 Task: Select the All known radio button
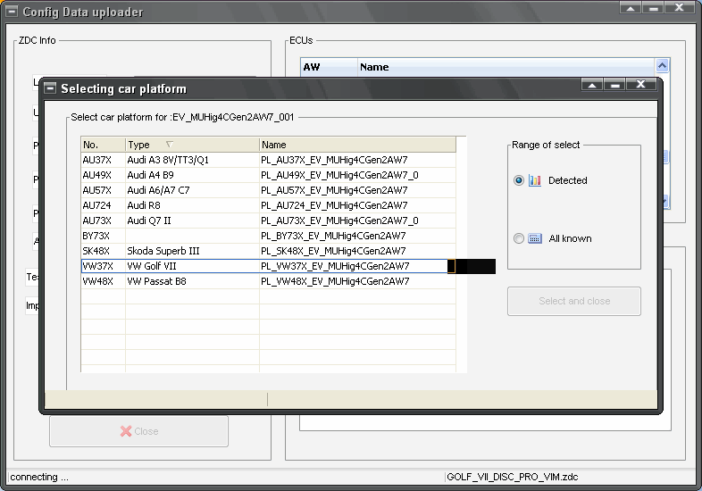(x=518, y=238)
